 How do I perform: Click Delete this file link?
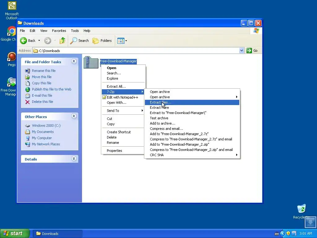point(42,102)
